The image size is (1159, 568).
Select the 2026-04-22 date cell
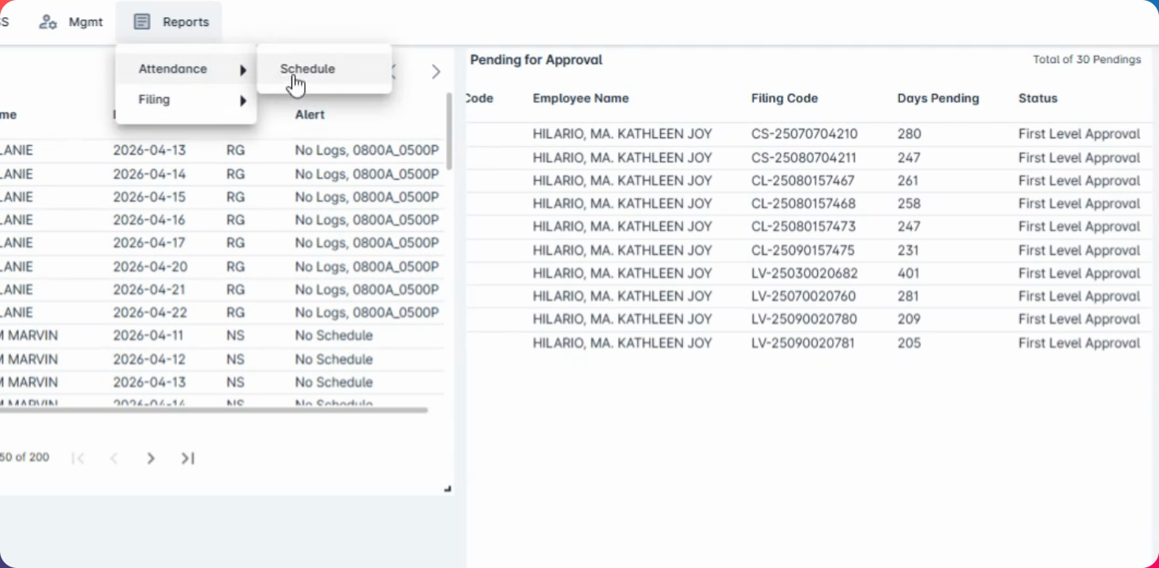[149, 312]
